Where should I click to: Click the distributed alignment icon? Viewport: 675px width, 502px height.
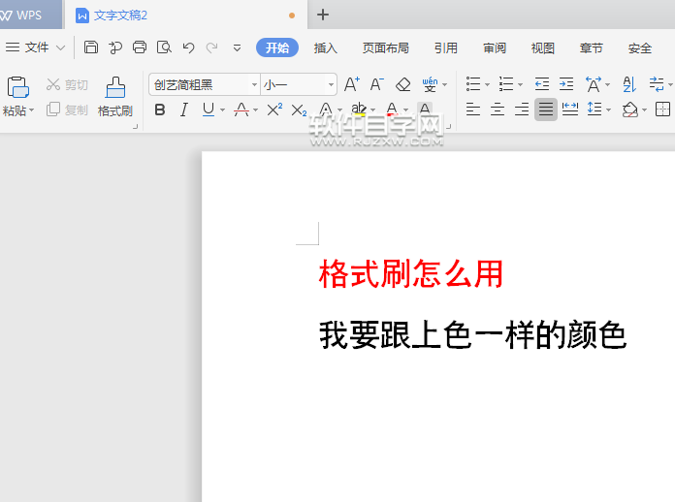point(570,109)
